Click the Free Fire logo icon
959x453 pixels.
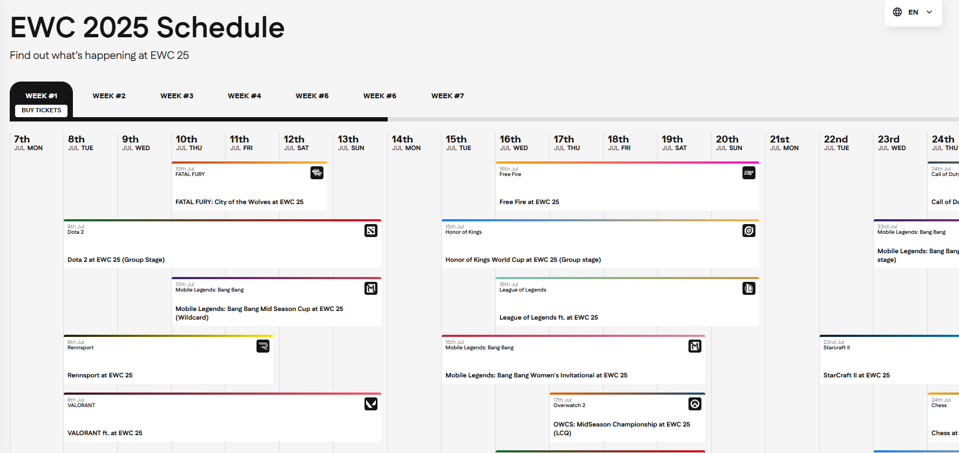click(749, 173)
